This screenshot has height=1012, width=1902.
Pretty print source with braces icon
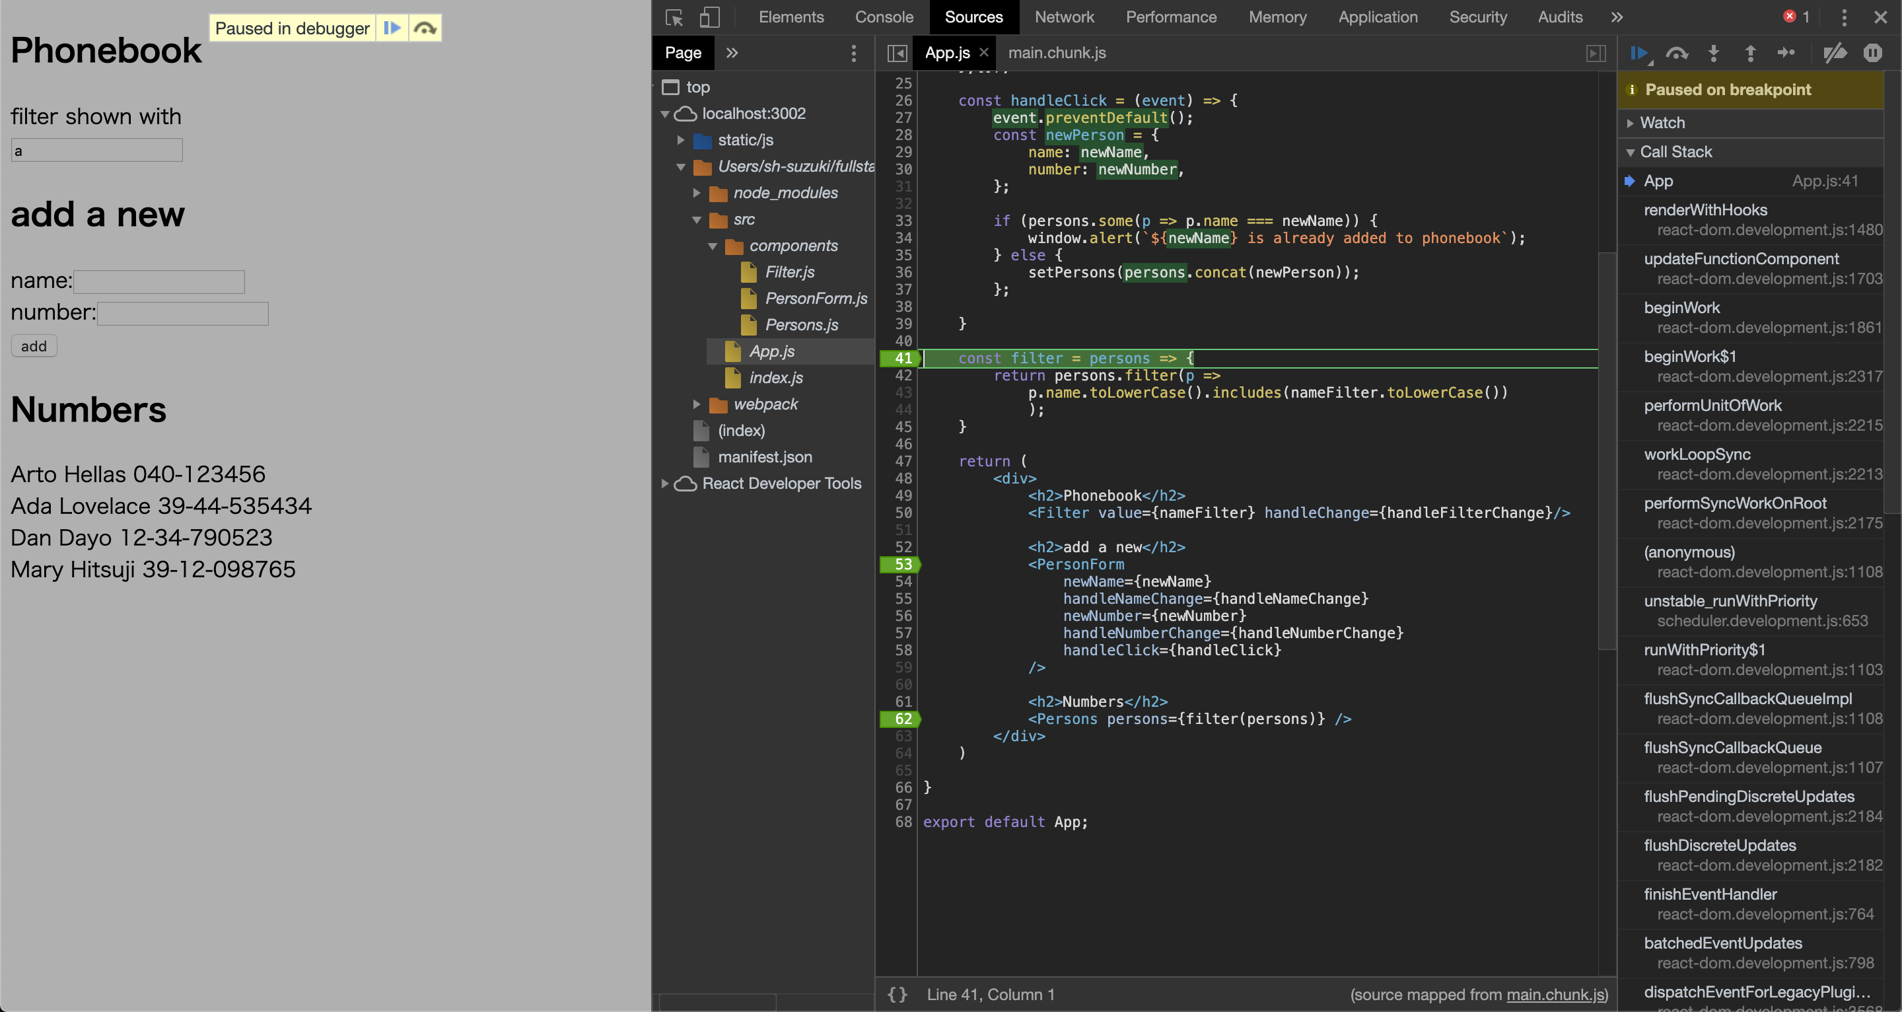[x=897, y=994]
